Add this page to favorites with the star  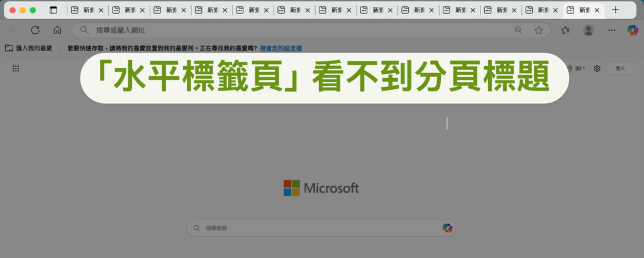click(x=538, y=30)
